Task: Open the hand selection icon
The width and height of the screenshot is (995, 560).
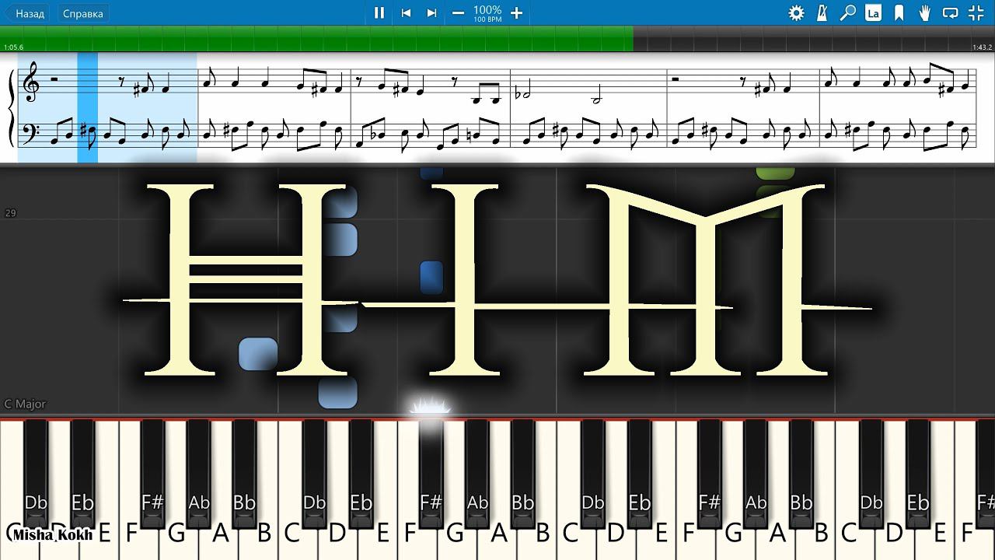Action: coord(924,13)
